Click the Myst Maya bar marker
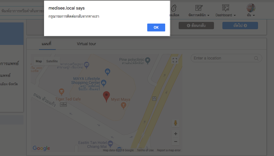The image size is (274, 156). click(123, 105)
